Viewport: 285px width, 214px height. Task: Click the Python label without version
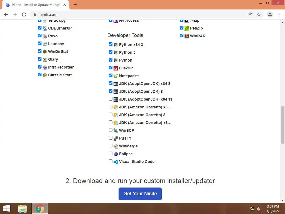point(126,60)
